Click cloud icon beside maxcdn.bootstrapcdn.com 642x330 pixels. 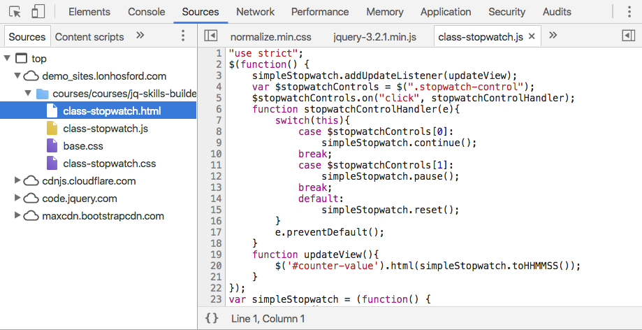(x=31, y=216)
